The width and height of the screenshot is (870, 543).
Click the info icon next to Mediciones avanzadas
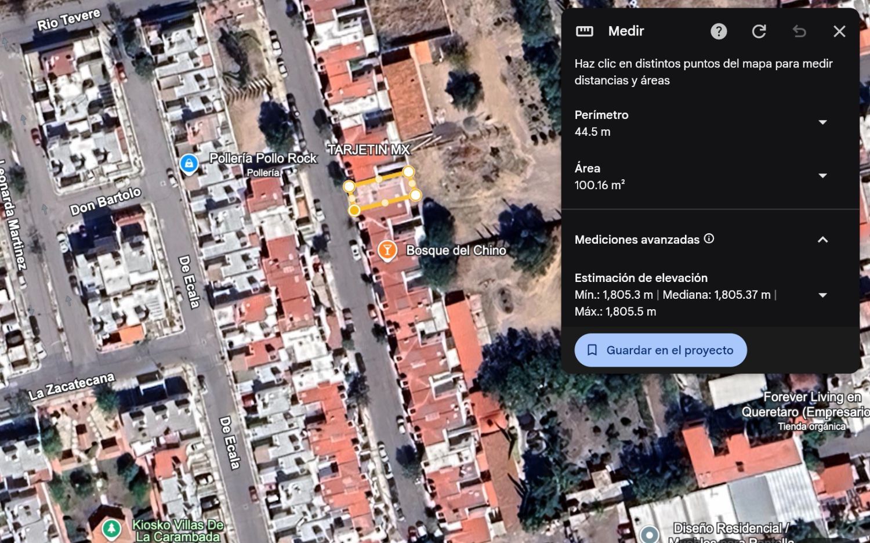[709, 238]
